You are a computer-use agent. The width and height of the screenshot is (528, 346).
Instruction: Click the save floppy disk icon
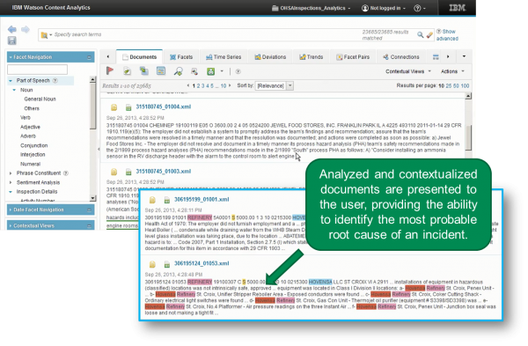11,40
